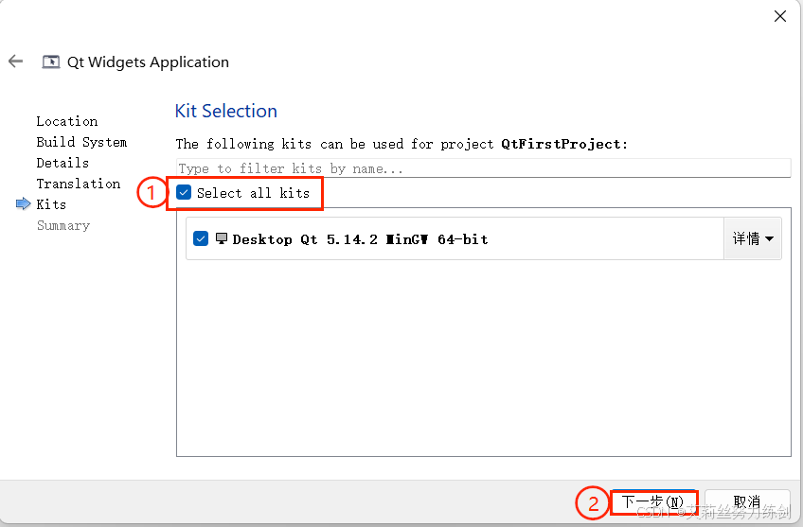Image resolution: width=803 pixels, height=527 pixels.
Task: Go back with the left arrow icon
Action: click(x=15, y=61)
